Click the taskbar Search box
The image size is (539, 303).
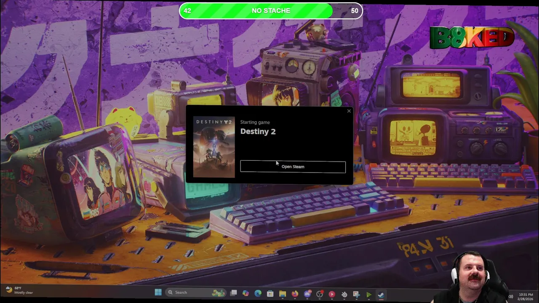point(196,292)
